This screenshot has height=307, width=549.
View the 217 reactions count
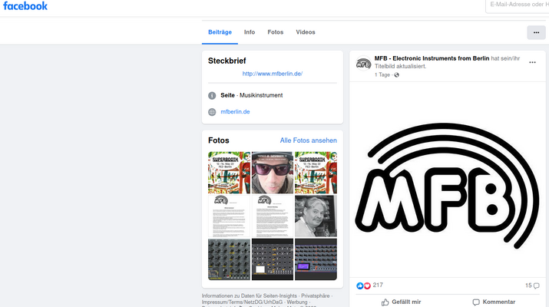(x=378, y=286)
